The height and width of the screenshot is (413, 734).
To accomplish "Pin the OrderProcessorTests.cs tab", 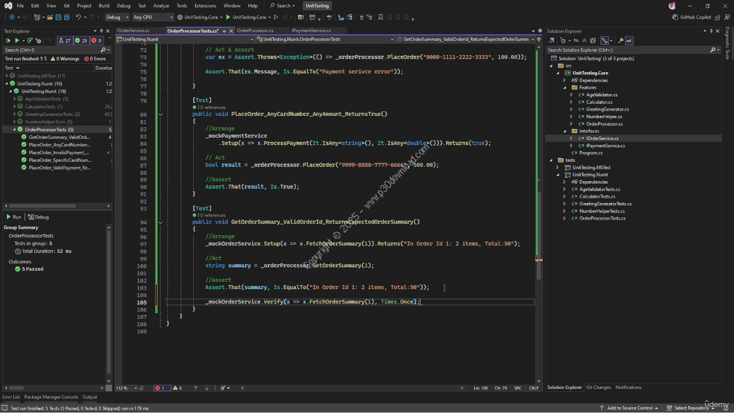I will (224, 31).
